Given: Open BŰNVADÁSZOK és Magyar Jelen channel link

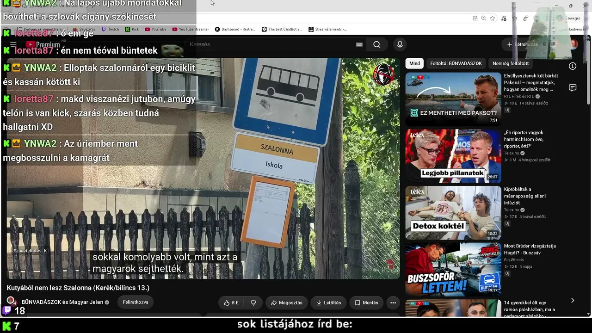Looking at the screenshot, I should pyautogui.click(x=62, y=302).
